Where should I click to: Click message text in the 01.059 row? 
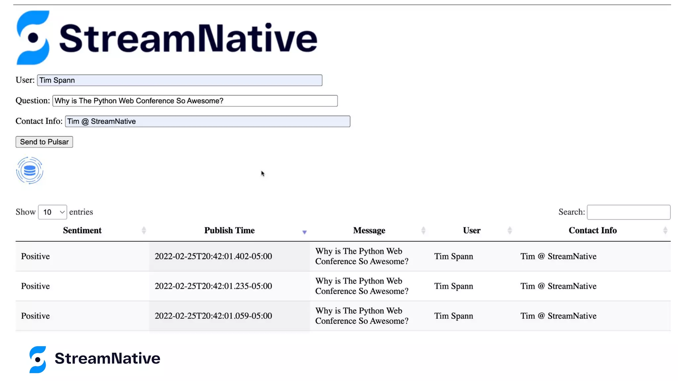tap(362, 316)
